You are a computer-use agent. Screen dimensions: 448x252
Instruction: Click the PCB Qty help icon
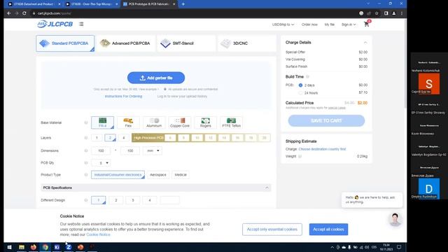coord(86,163)
